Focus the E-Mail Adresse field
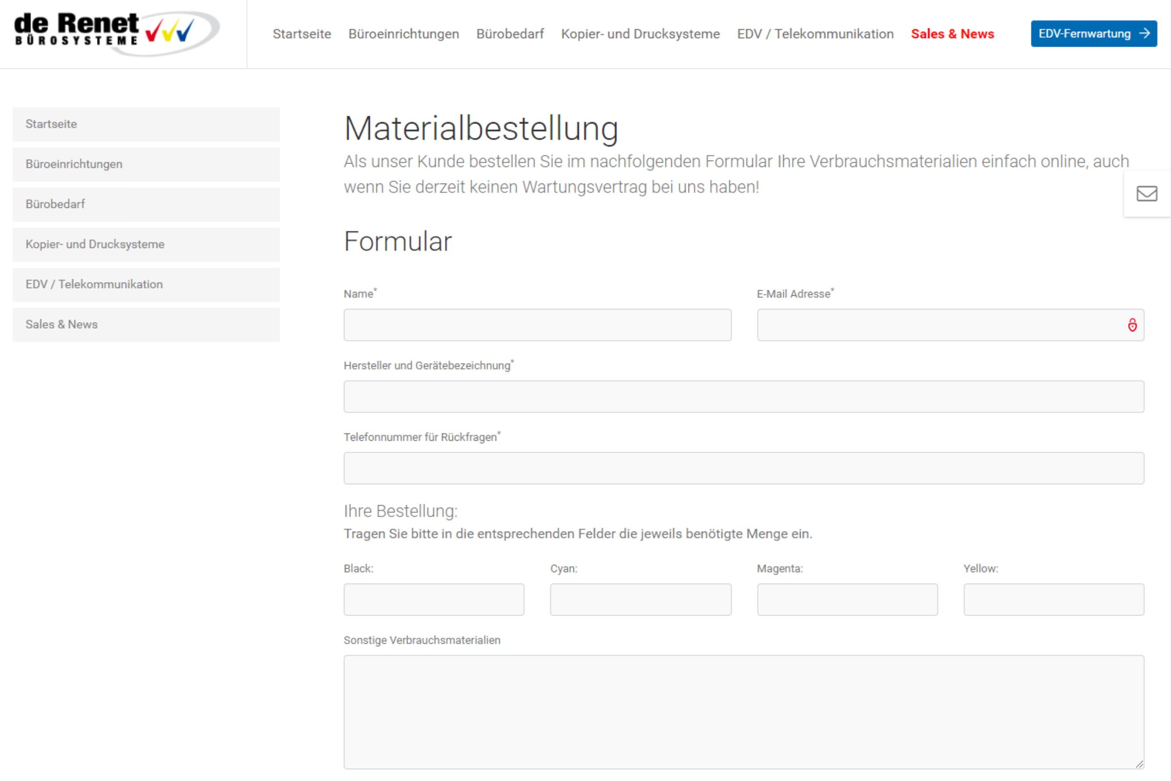 coord(938,325)
